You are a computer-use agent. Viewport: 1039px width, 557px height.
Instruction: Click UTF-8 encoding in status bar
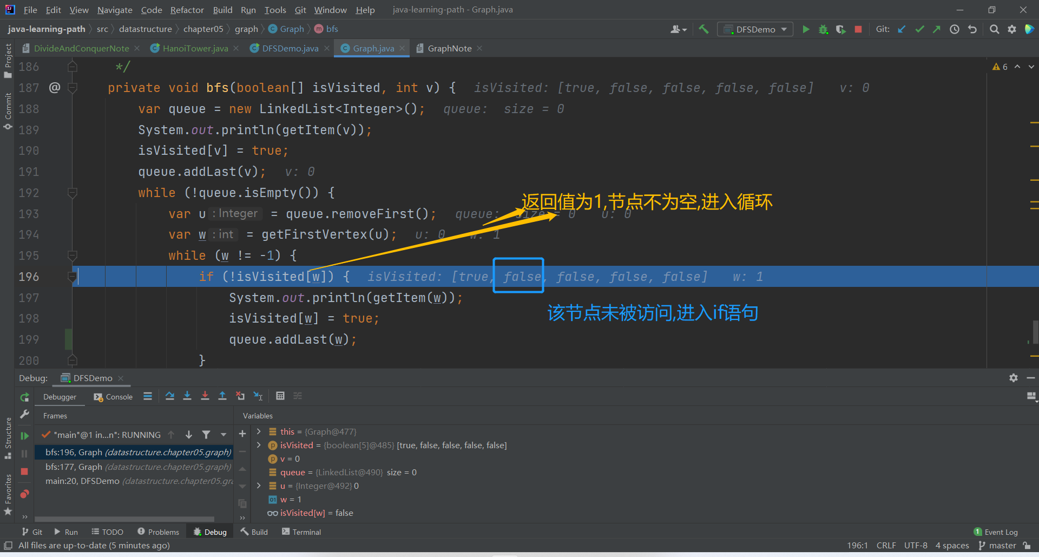tap(916, 546)
